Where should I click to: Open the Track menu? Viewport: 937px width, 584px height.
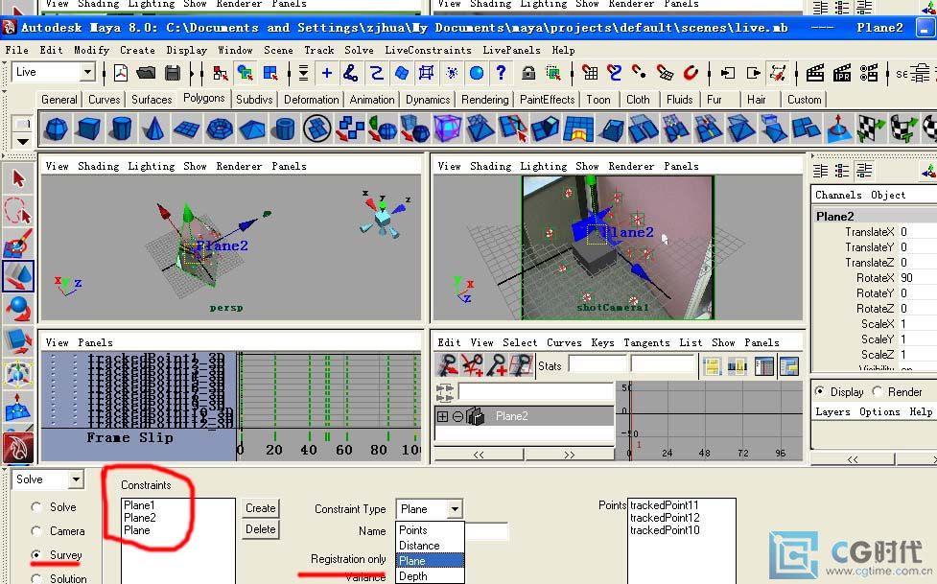[x=319, y=50]
